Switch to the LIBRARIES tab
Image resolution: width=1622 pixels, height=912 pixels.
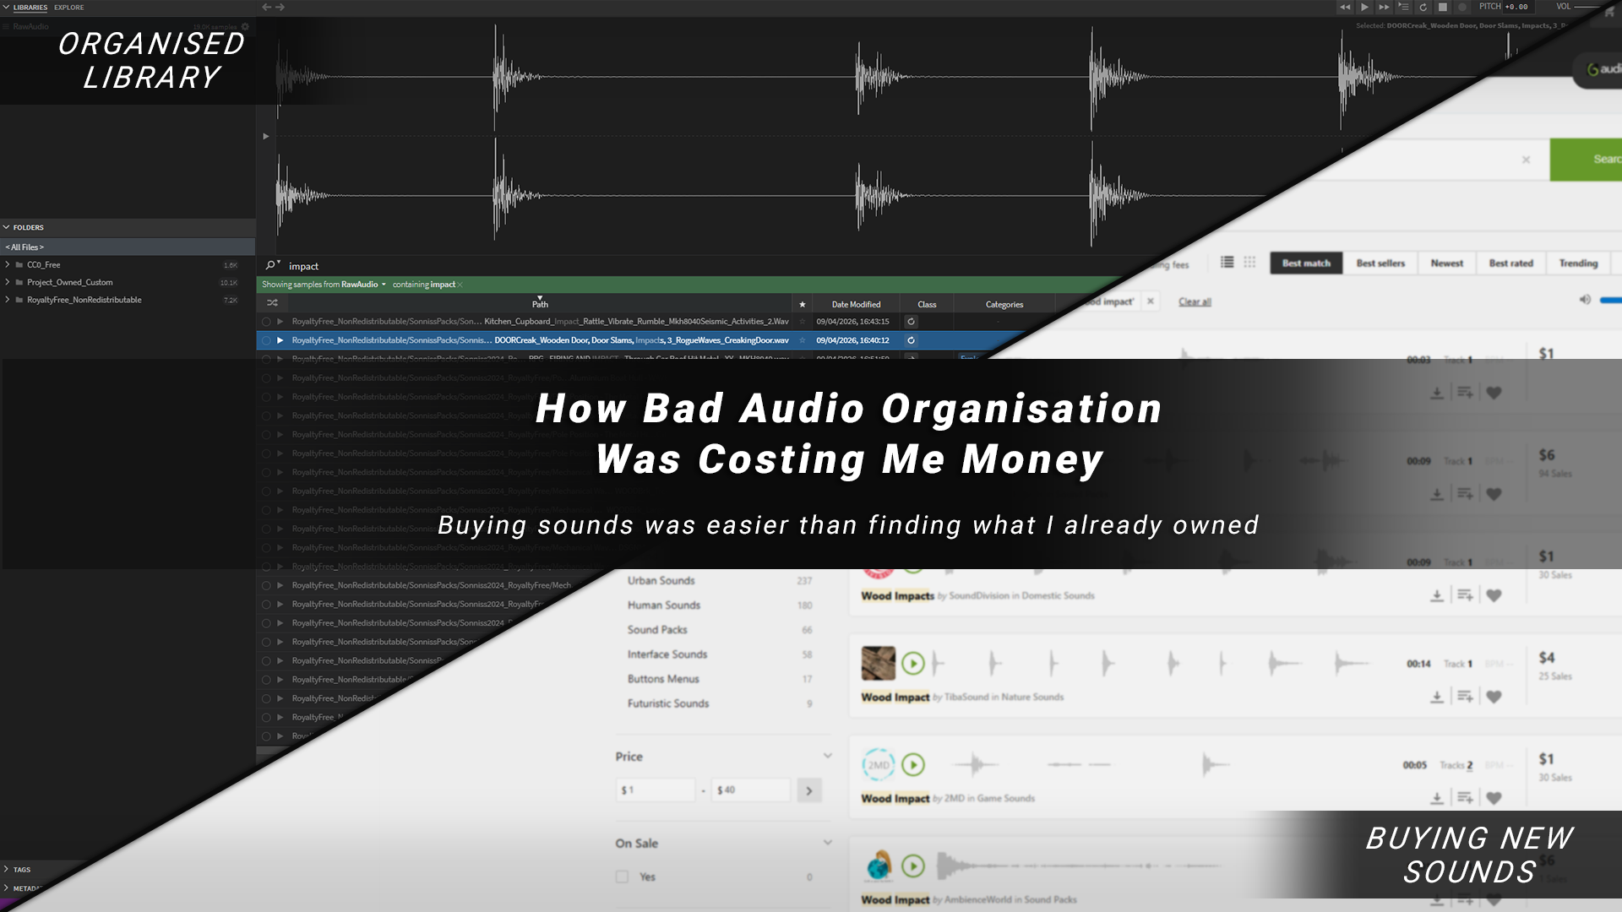click(x=30, y=8)
